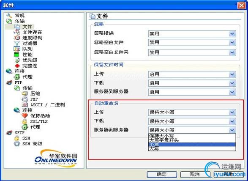The width and height of the screenshot is (248, 181).
Task: Click the SSL/TLS padlock icon
Action: point(25,121)
